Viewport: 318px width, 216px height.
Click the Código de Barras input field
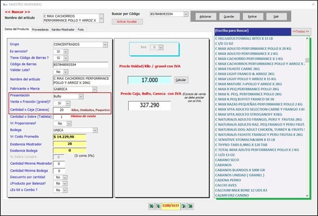pyautogui.click(x=81, y=65)
